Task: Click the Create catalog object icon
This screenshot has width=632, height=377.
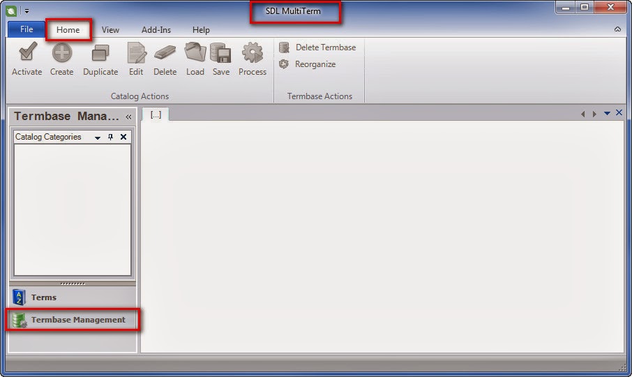Action: 61,52
